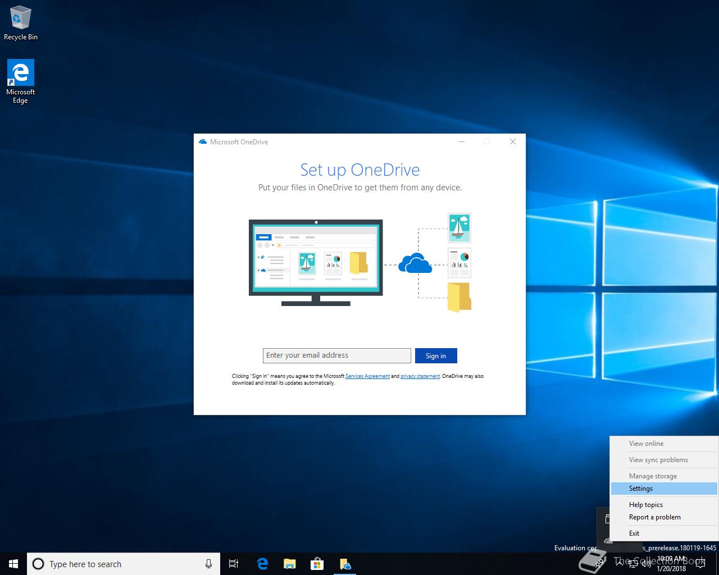Viewport: 719px width, 575px height.
Task: Click the network status tray icon
Action: pyautogui.click(x=633, y=564)
